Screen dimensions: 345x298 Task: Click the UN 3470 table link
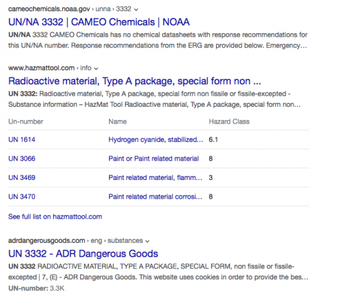[x=22, y=197]
